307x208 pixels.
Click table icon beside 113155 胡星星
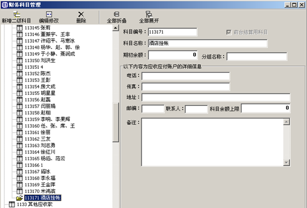pos(19,93)
